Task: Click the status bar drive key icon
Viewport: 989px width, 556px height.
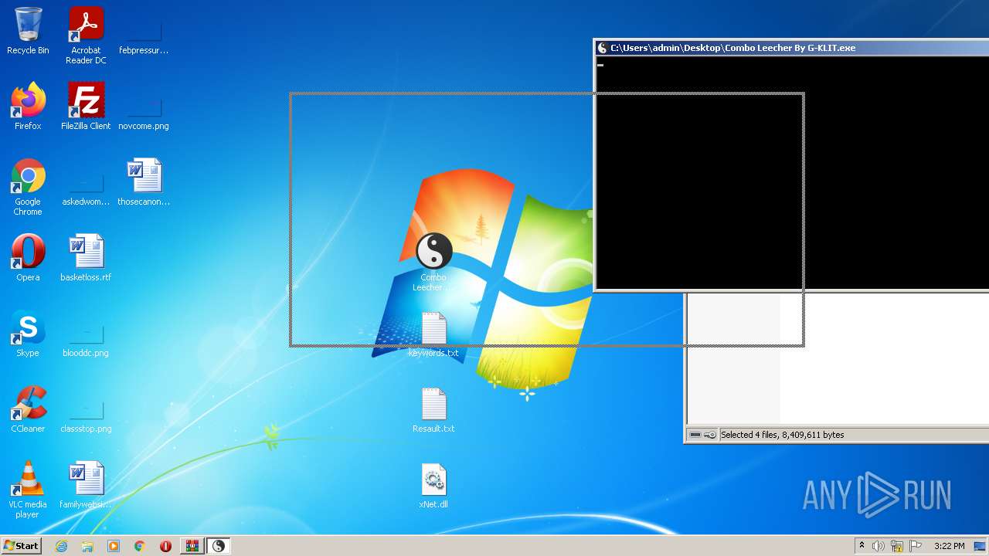Action: (702, 435)
